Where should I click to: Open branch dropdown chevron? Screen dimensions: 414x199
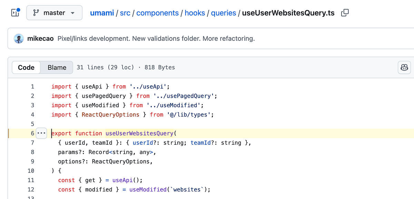(72, 12)
